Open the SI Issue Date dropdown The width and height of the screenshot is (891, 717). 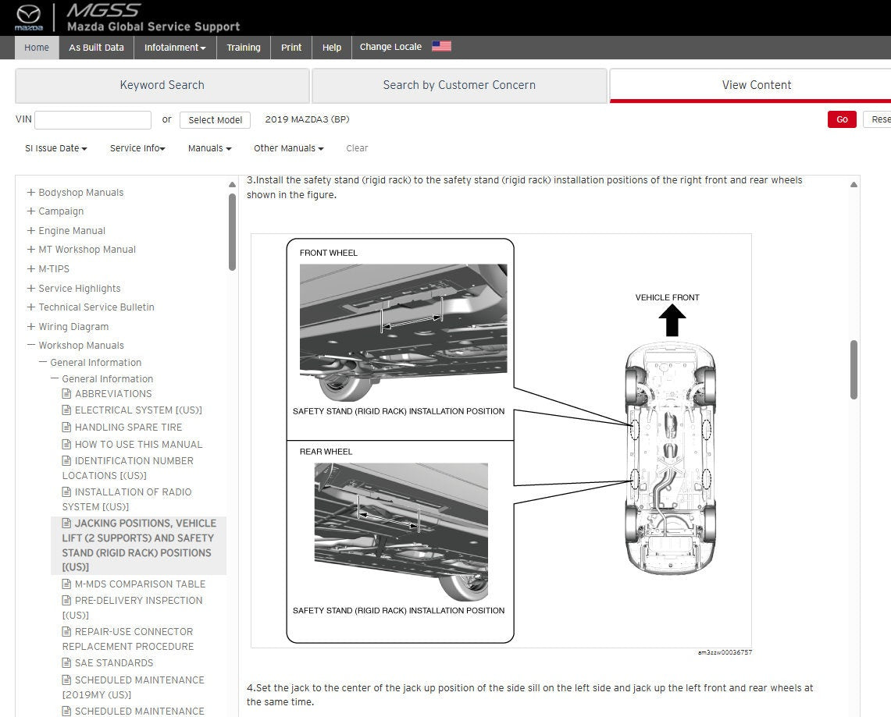55,148
